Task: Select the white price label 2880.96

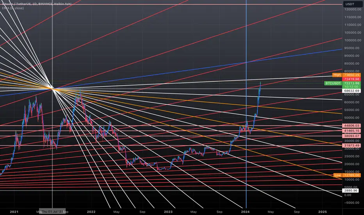Action: [x=352, y=191]
